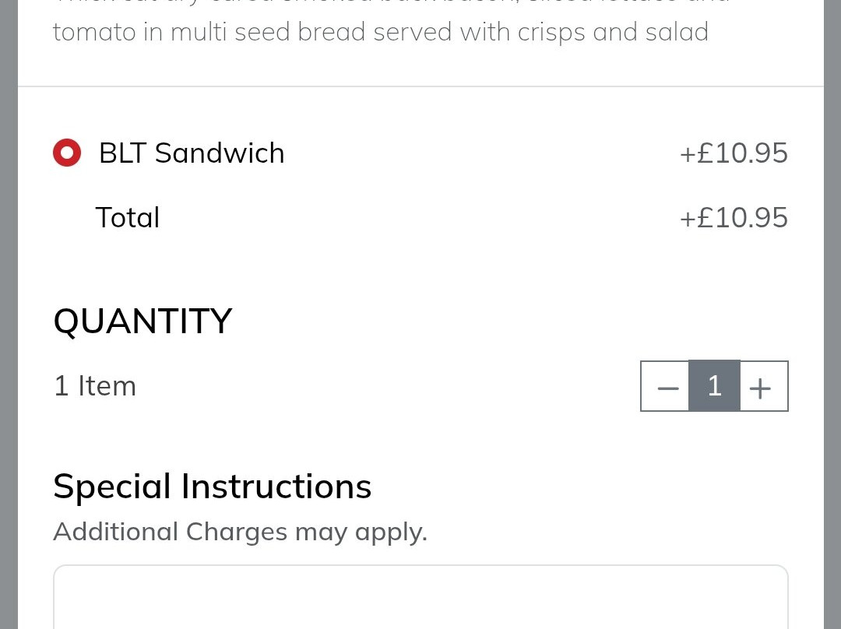Click "Additional Charges may apply." note
The image size is (841, 629).
(x=240, y=532)
